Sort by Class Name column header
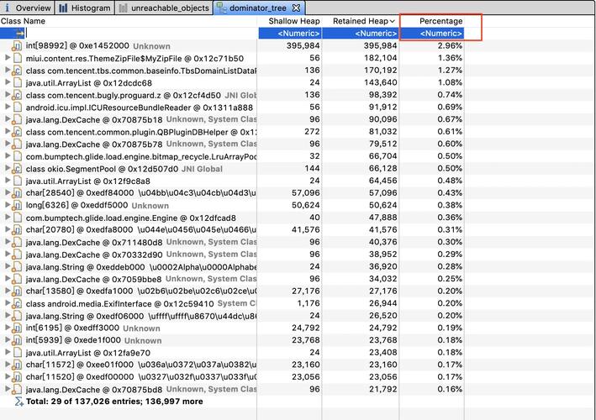The height and width of the screenshot is (420, 596). click(x=23, y=21)
